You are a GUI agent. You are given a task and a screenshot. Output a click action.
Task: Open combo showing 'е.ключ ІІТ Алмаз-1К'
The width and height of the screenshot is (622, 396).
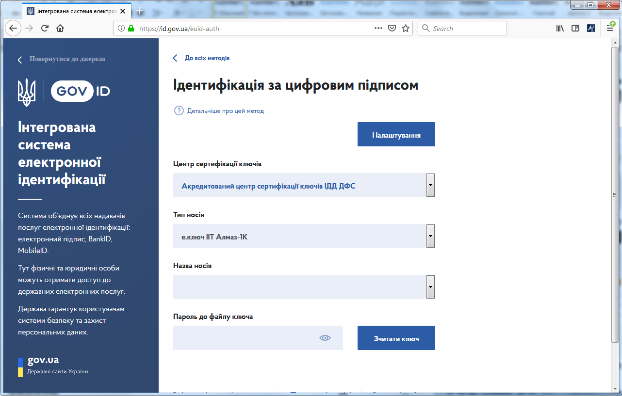tap(304, 236)
